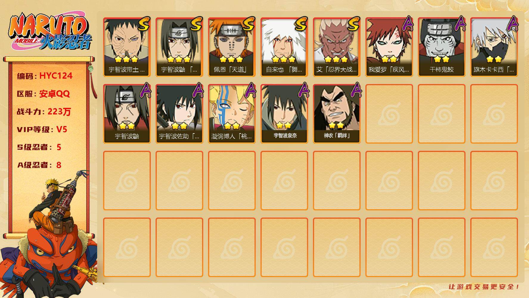Click the VIP等级 V5 label
The height and width of the screenshot is (298, 529).
(x=42, y=129)
